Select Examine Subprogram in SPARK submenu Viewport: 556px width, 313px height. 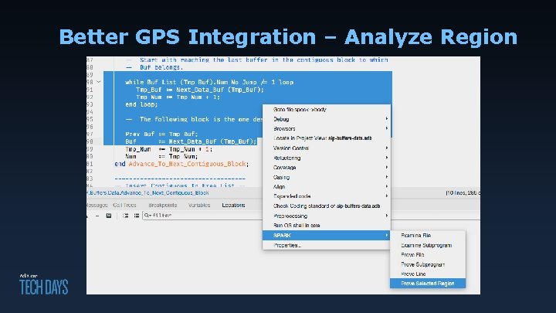pos(428,245)
